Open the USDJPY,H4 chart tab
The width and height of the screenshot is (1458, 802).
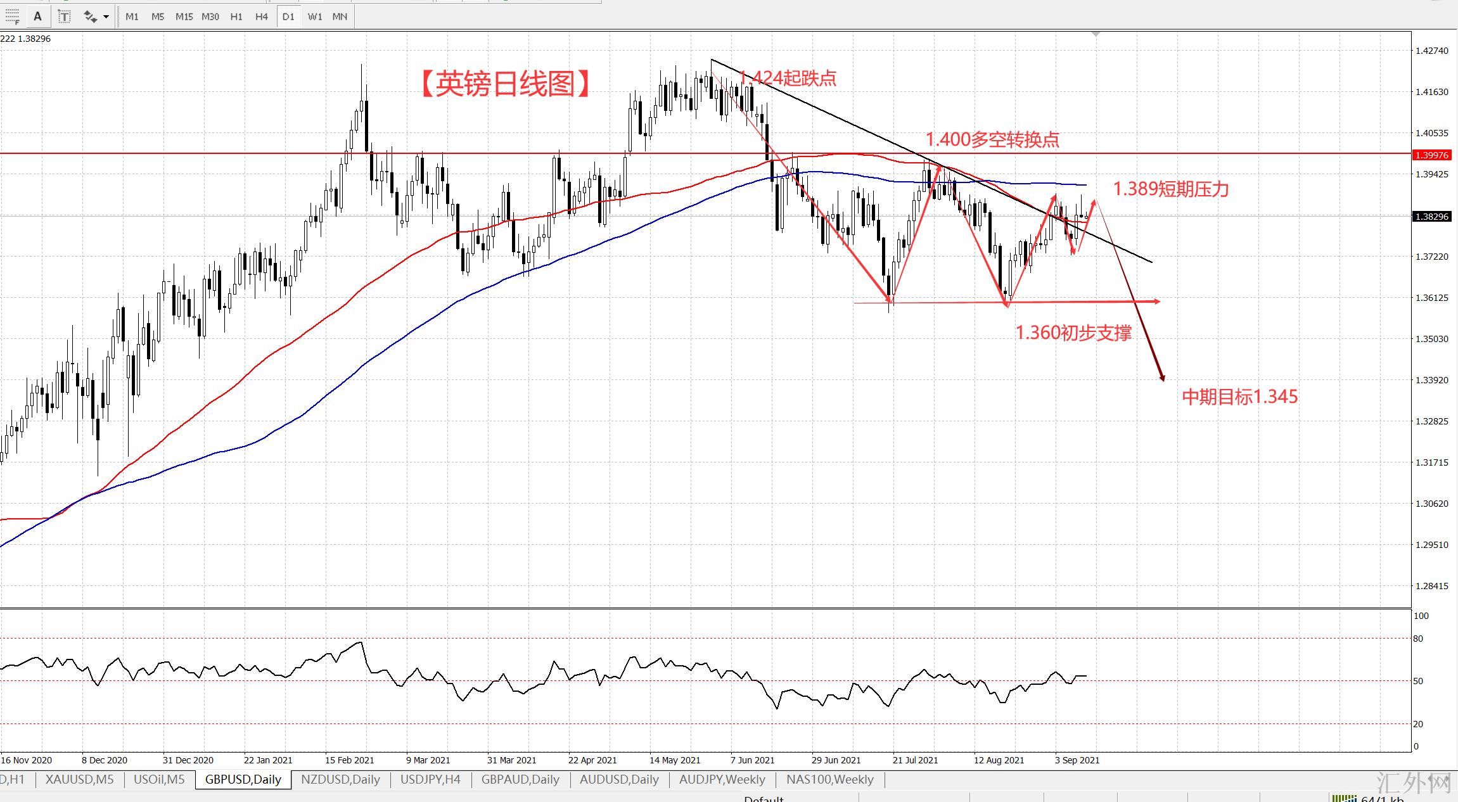pos(430,780)
